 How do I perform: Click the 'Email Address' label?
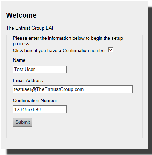tap(28, 80)
